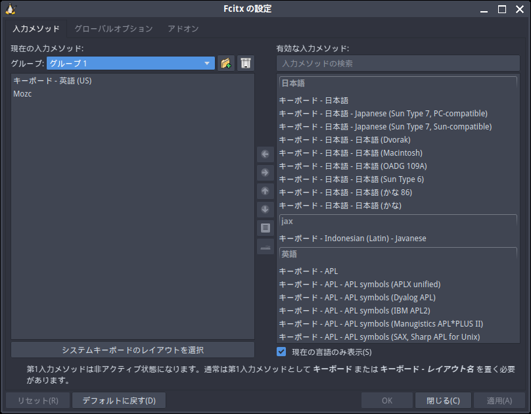Open the グループ 1 dropdown
531x414 pixels.
(x=130, y=63)
